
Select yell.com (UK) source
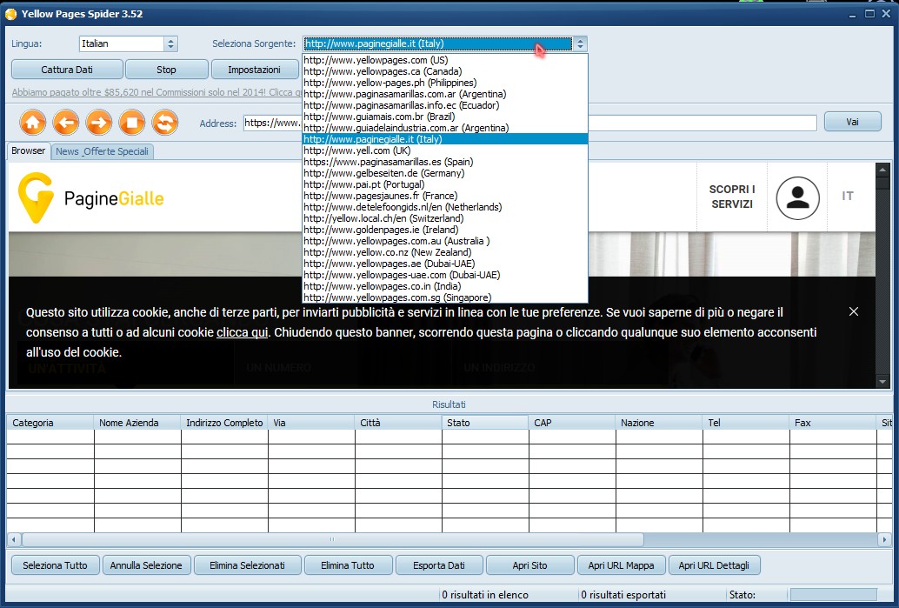tap(445, 150)
